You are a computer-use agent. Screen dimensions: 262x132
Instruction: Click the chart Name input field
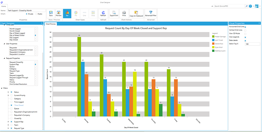[26, 10]
